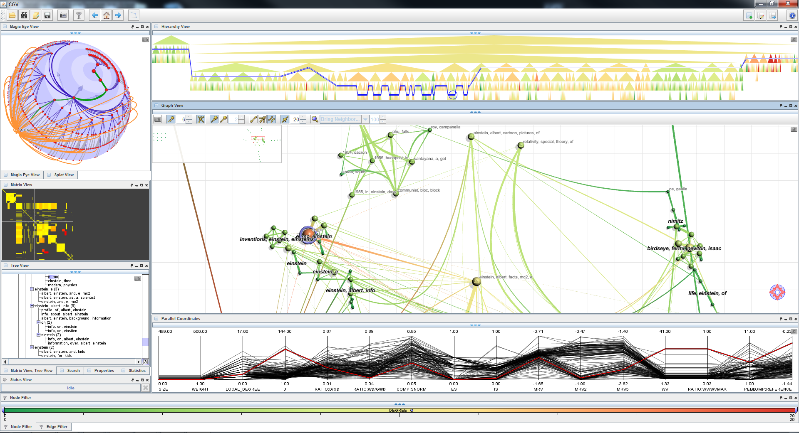799x433 pixels.
Task: Open the Statistics tab
Action: [134, 371]
